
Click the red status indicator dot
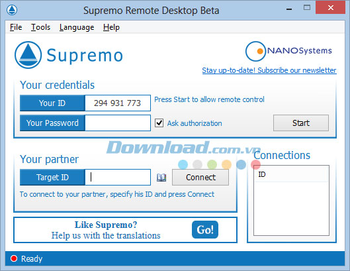(14, 258)
